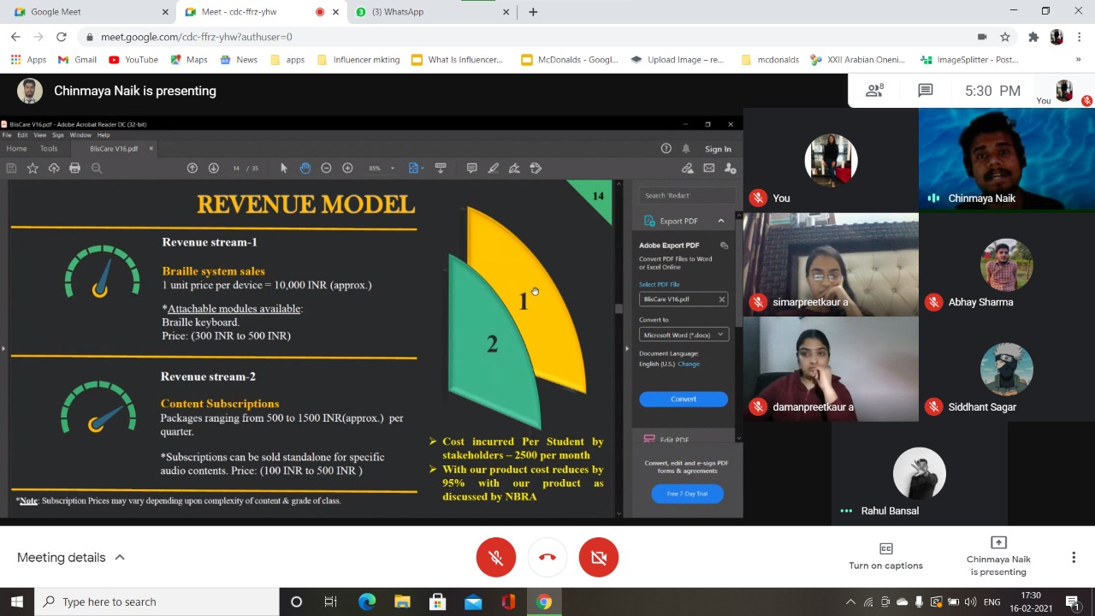Viewport: 1095px width, 616px height.
Task: Reload the page with the refresh icon
Action: pyautogui.click(x=61, y=37)
